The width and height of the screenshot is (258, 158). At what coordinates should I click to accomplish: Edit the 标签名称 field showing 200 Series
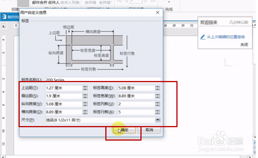[103, 80]
